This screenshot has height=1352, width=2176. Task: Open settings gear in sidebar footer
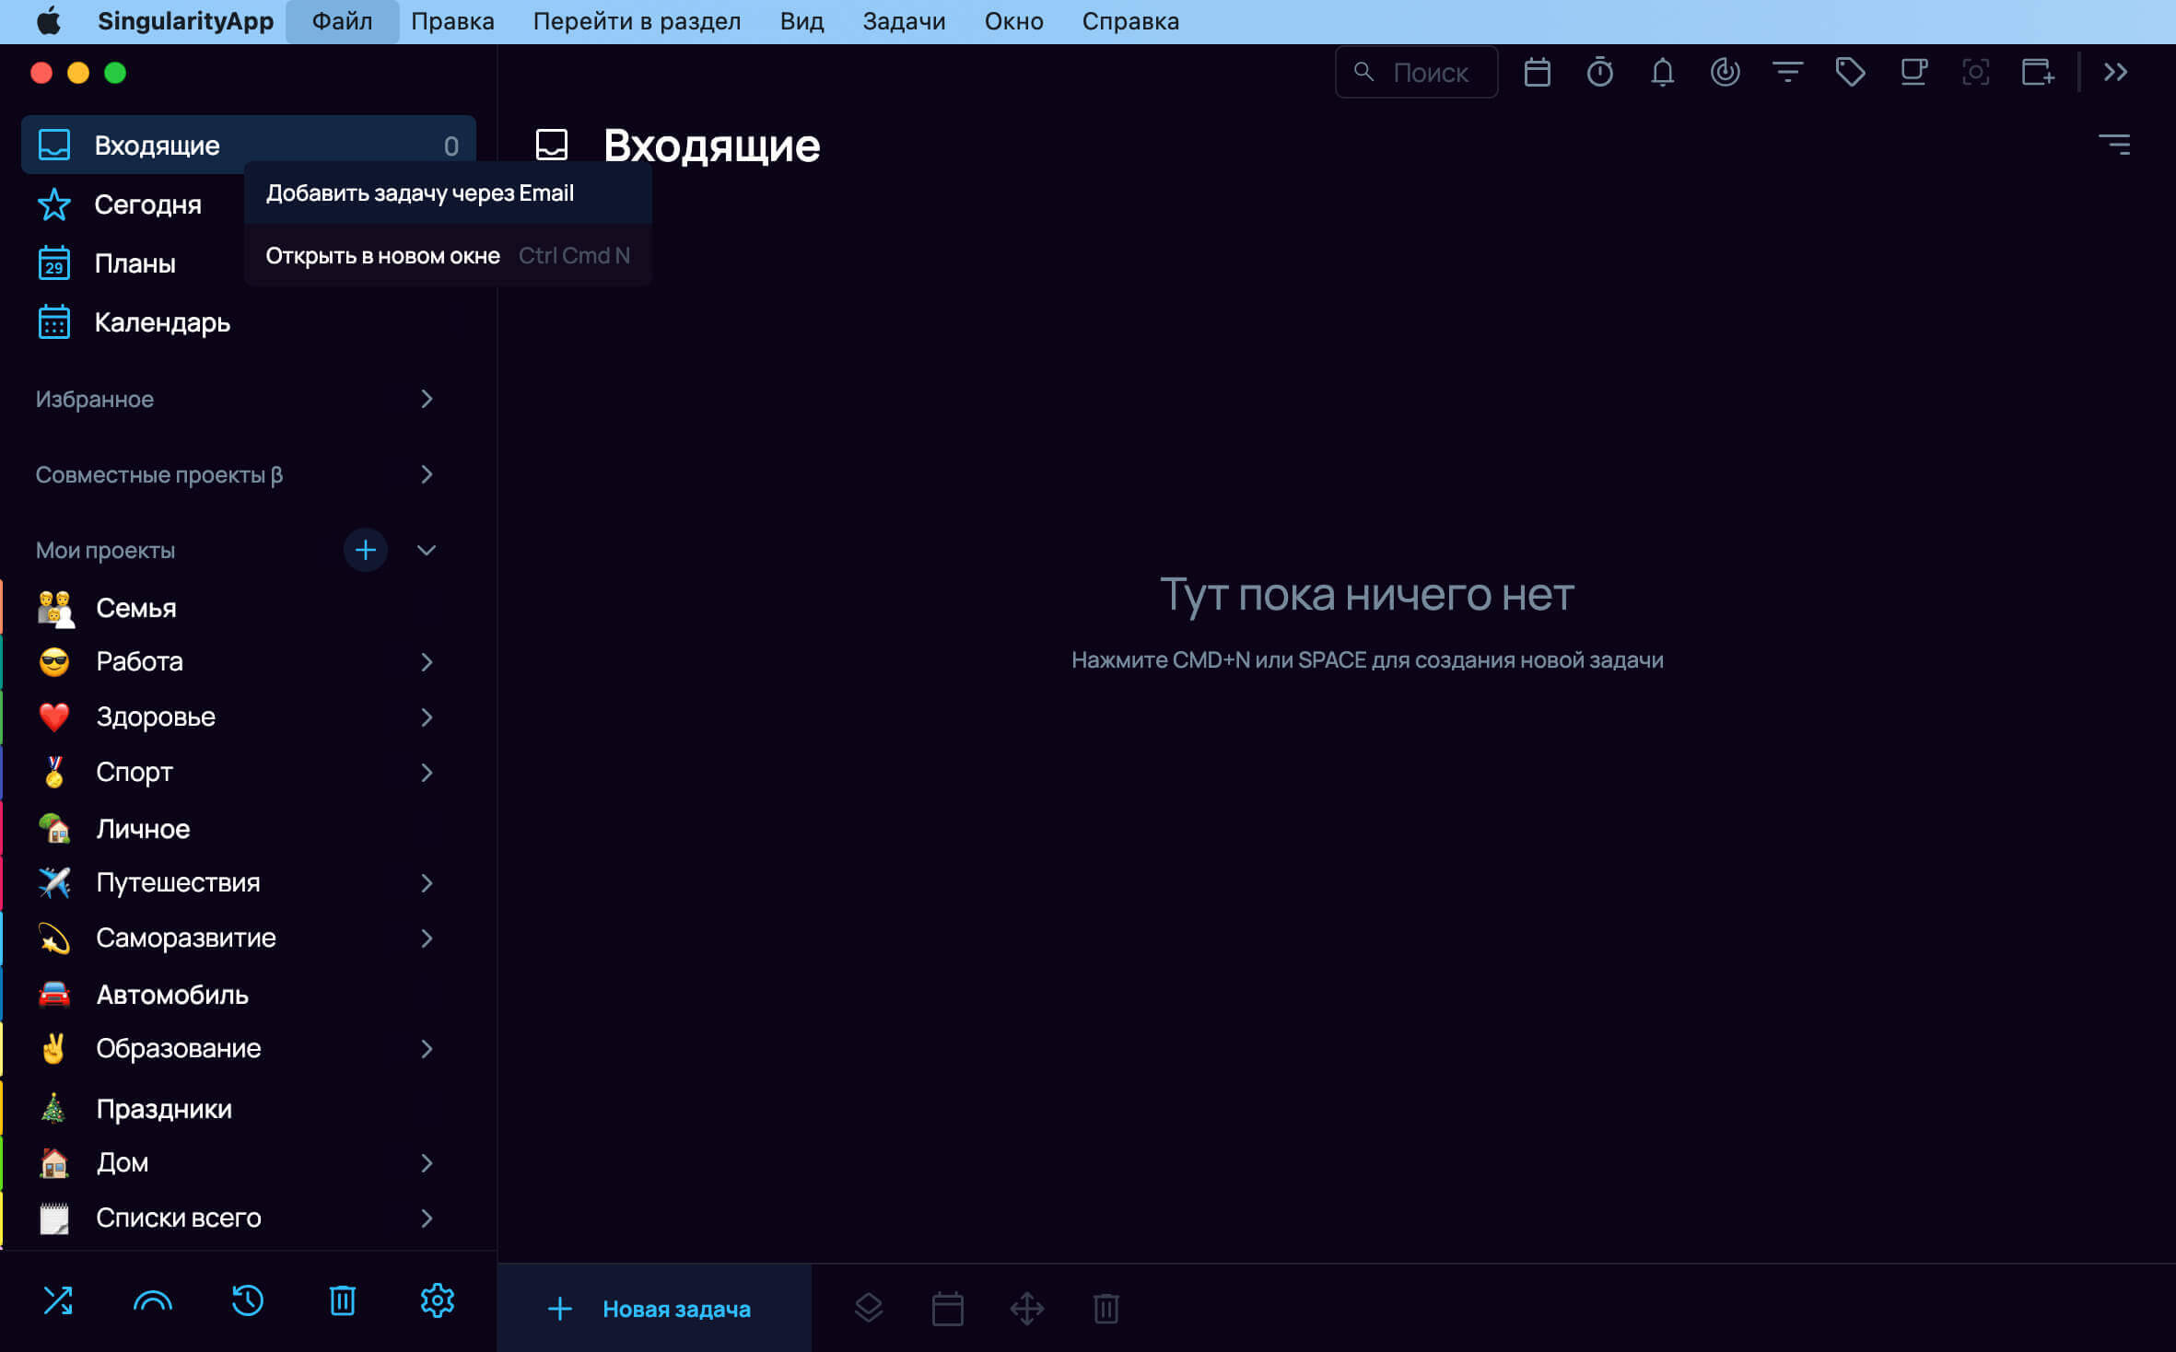pyautogui.click(x=437, y=1300)
